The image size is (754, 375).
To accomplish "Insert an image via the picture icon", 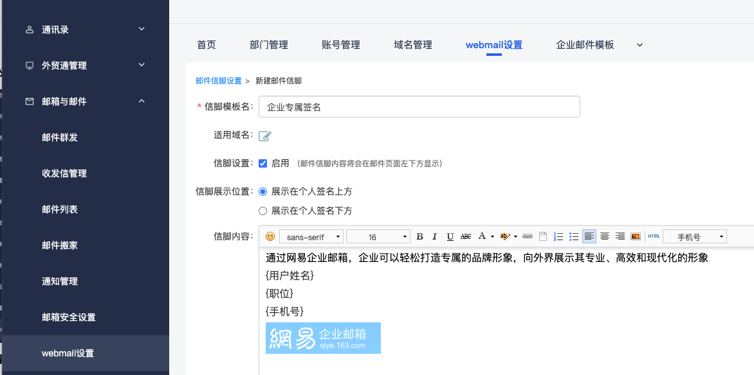I will tap(635, 236).
